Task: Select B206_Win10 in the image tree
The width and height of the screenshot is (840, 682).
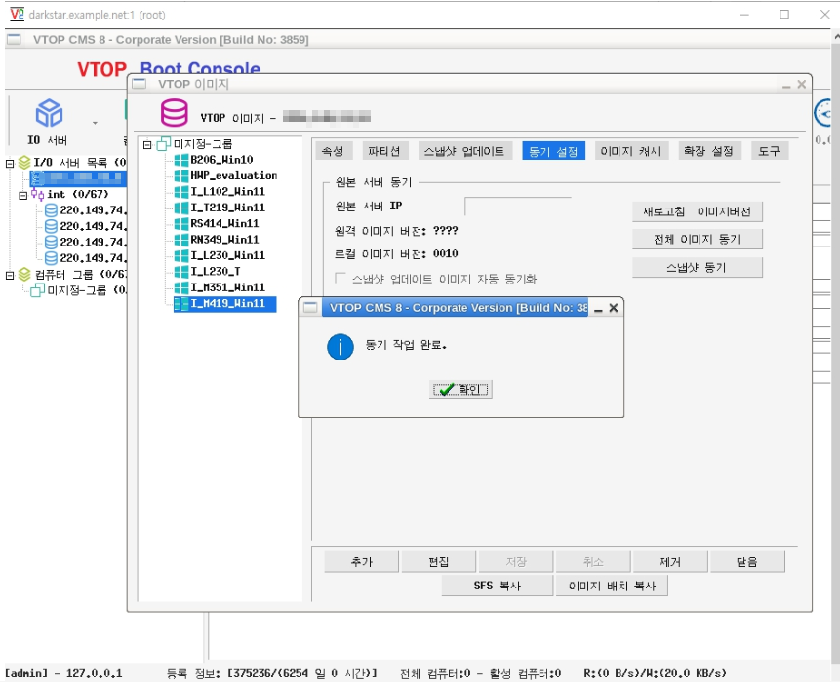Action: pos(221,160)
